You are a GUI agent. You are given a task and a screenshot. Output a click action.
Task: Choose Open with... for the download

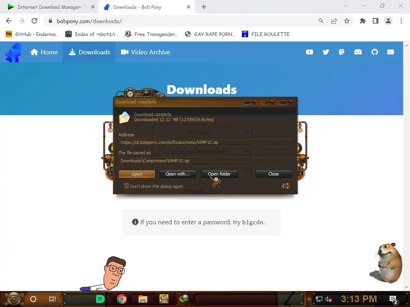click(x=177, y=174)
